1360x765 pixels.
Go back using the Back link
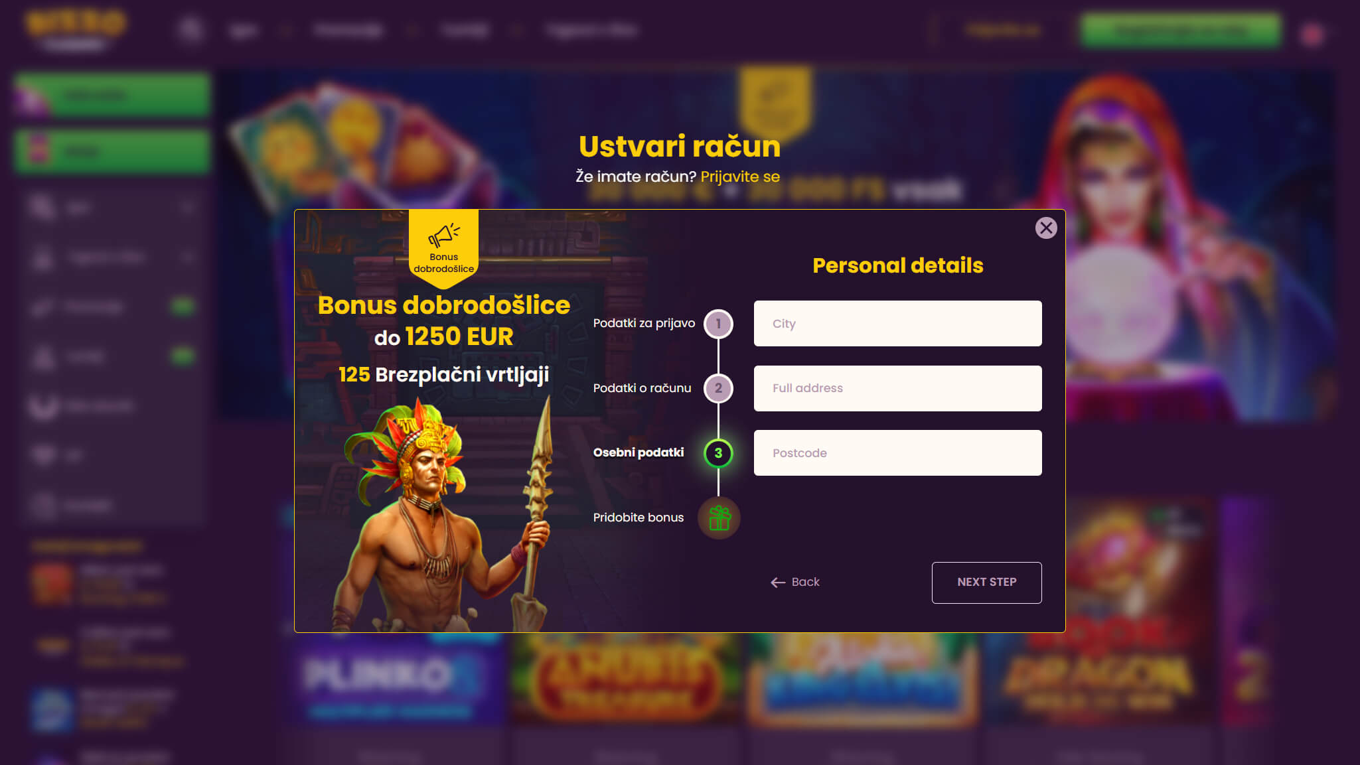(795, 582)
